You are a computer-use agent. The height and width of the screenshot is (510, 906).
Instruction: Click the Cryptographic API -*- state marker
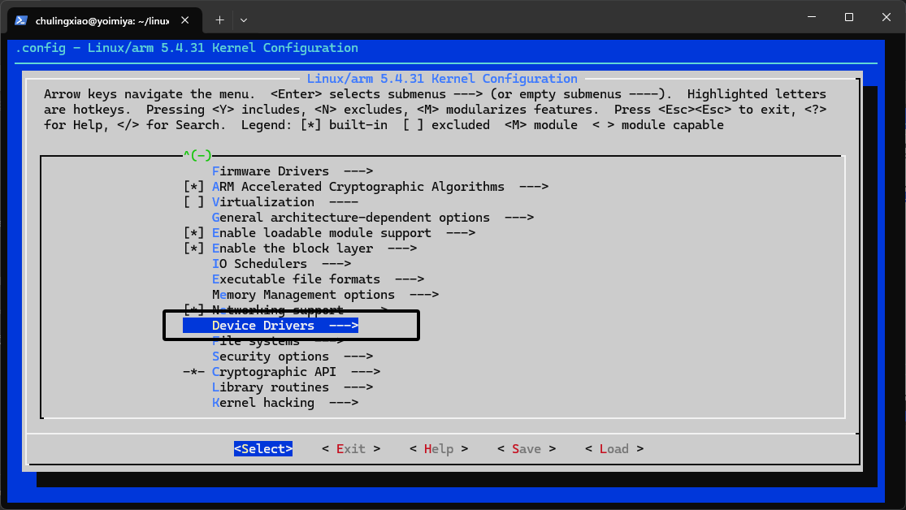coord(193,372)
